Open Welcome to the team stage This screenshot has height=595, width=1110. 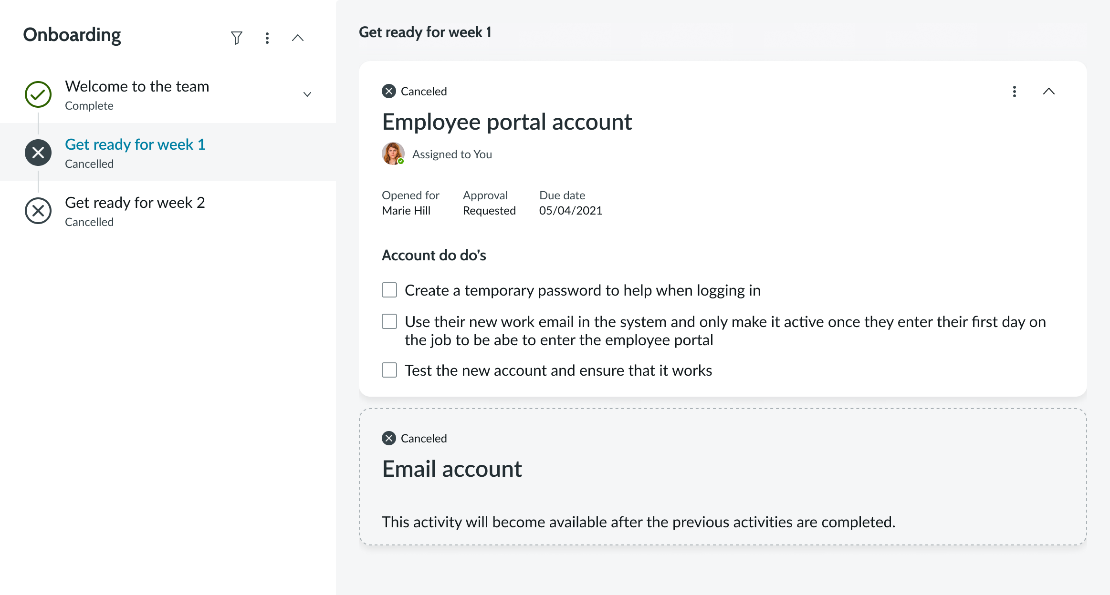tap(137, 86)
